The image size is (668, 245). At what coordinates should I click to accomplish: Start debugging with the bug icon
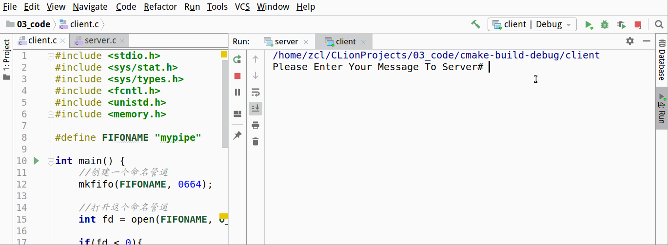(x=605, y=24)
